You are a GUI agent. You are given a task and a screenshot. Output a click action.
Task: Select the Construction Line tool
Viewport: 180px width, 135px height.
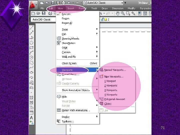click(31, 33)
